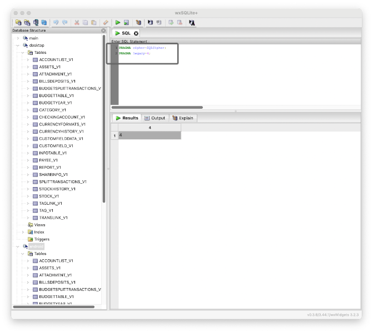Run the SQL statement with the green play icon
The height and width of the screenshot is (333, 373).
(118, 22)
